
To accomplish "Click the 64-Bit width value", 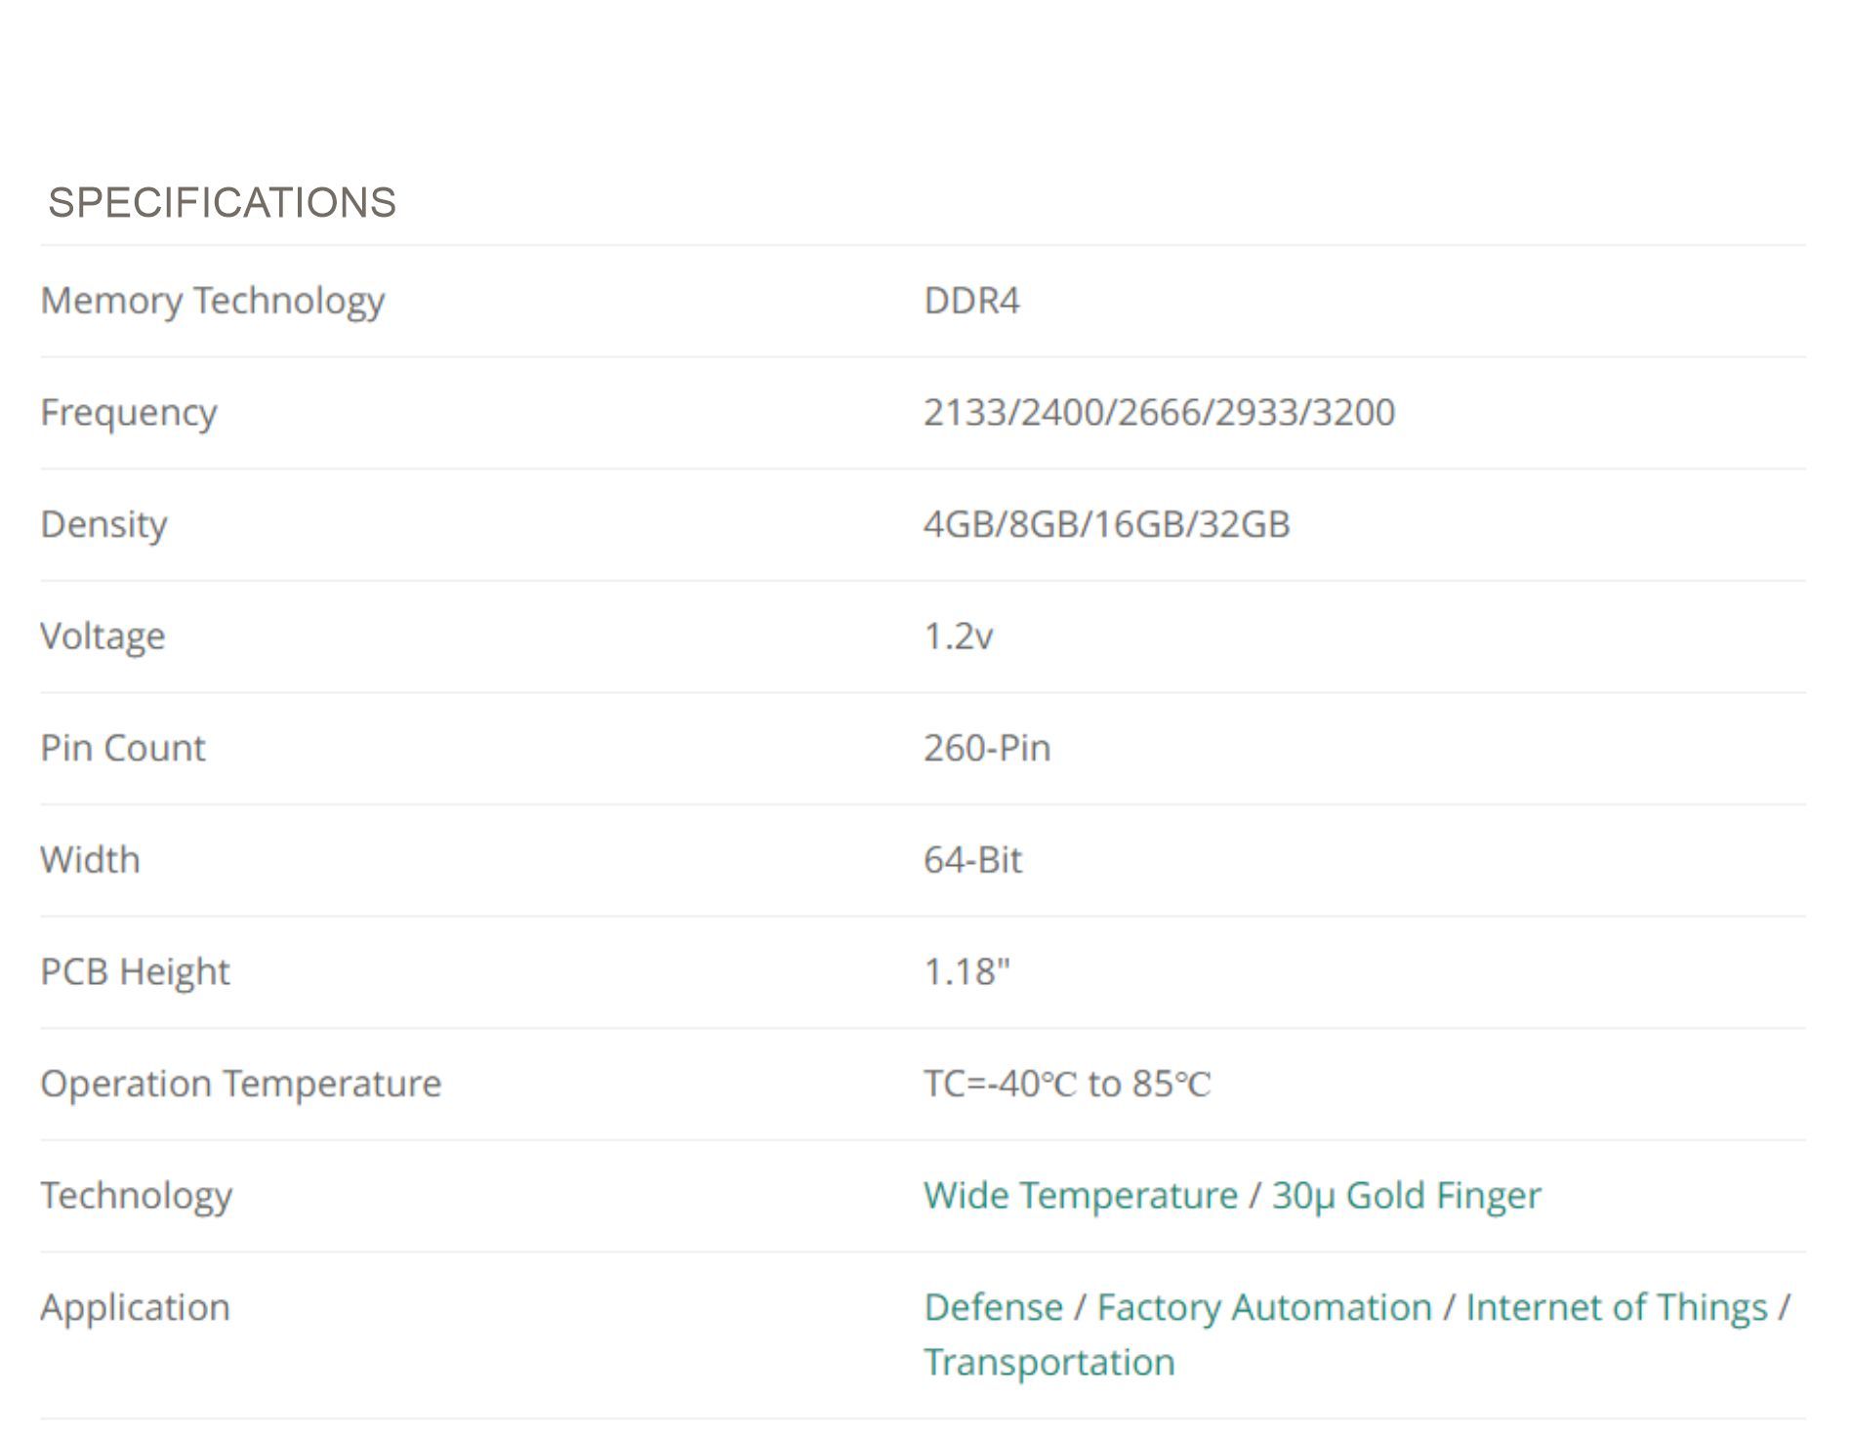I will click(973, 860).
